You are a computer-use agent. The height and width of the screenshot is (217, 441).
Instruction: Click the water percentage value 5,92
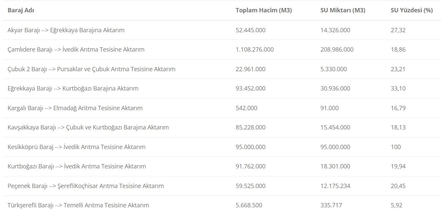[396, 205]
